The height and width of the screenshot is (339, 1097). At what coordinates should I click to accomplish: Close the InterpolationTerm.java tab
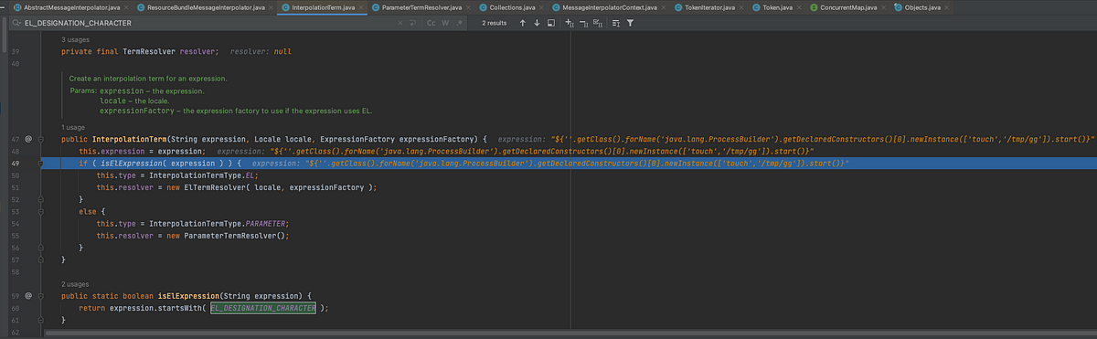tap(360, 7)
